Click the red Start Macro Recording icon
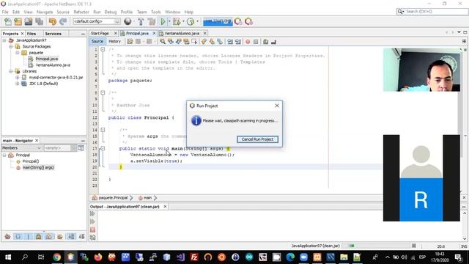469x264 pixels. tap(248, 42)
